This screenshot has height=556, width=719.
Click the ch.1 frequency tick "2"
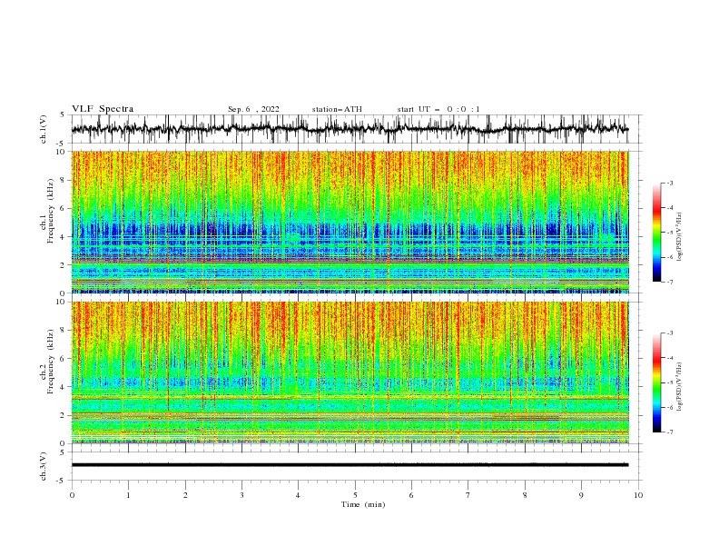[x=64, y=264]
